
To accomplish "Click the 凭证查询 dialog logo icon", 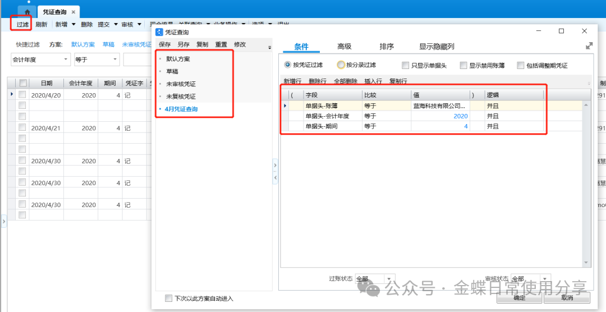I will click(x=159, y=32).
